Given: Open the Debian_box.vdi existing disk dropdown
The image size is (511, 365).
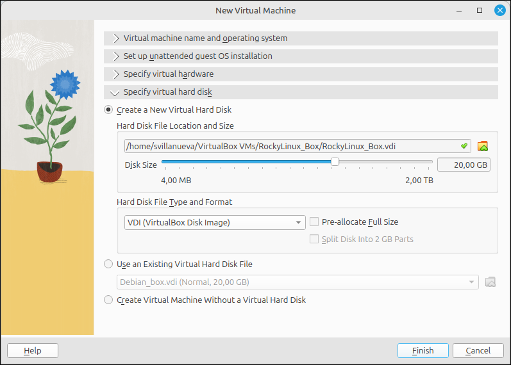Looking at the screenshot, I should [297, 282].
